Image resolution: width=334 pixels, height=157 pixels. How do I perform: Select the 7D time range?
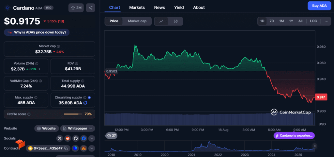[x=272, y=21]
